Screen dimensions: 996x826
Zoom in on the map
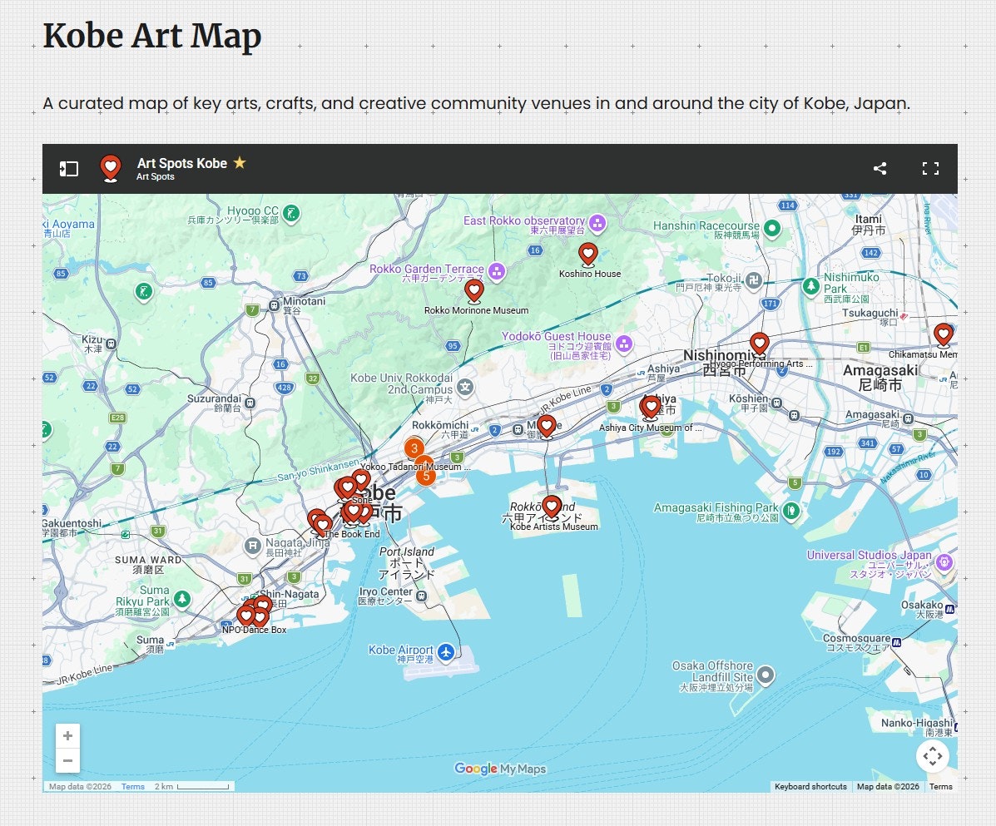coord(68,736)
